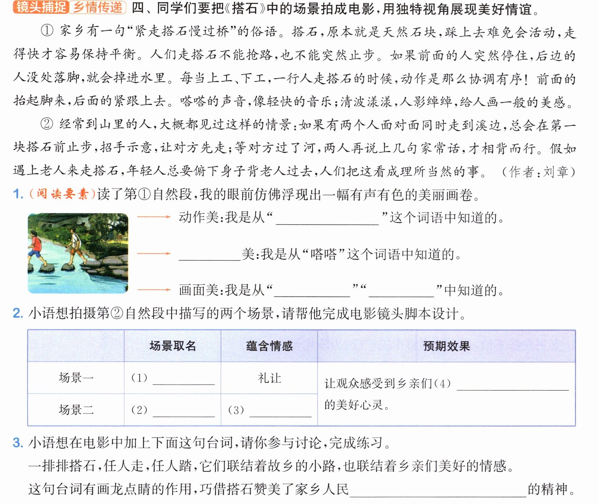Viewport: 598px width, 504px height.
Task: Click the first blank in 画面美 line
Action: click(312, 291)
